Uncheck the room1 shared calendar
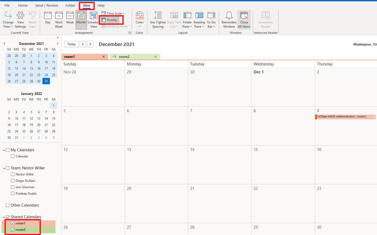377x235 pixels. (12, 223)
